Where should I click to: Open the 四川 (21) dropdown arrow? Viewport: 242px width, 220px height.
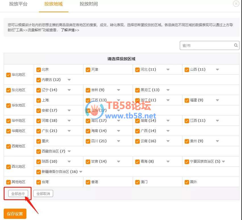[118, 141]
